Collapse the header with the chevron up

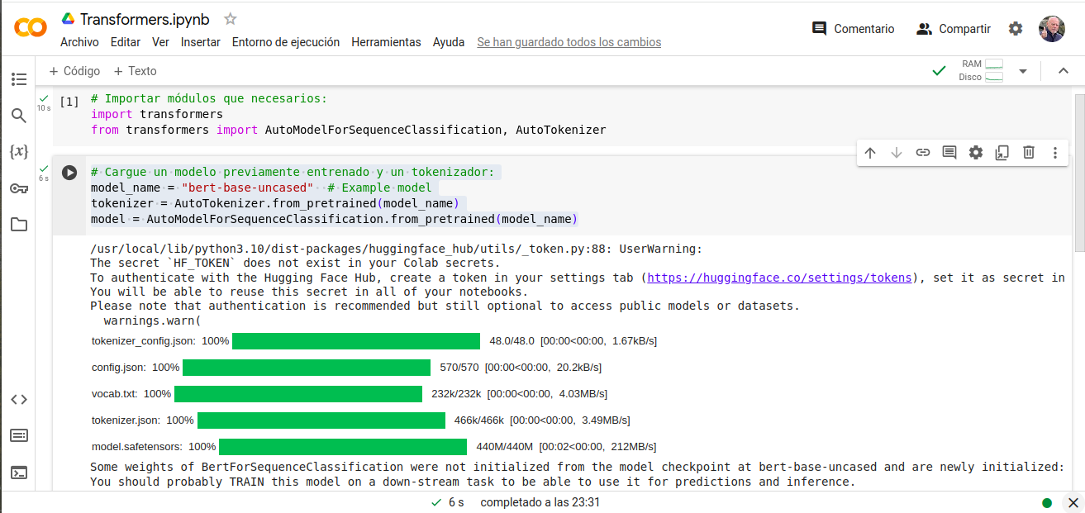(x=1064, y=71)
